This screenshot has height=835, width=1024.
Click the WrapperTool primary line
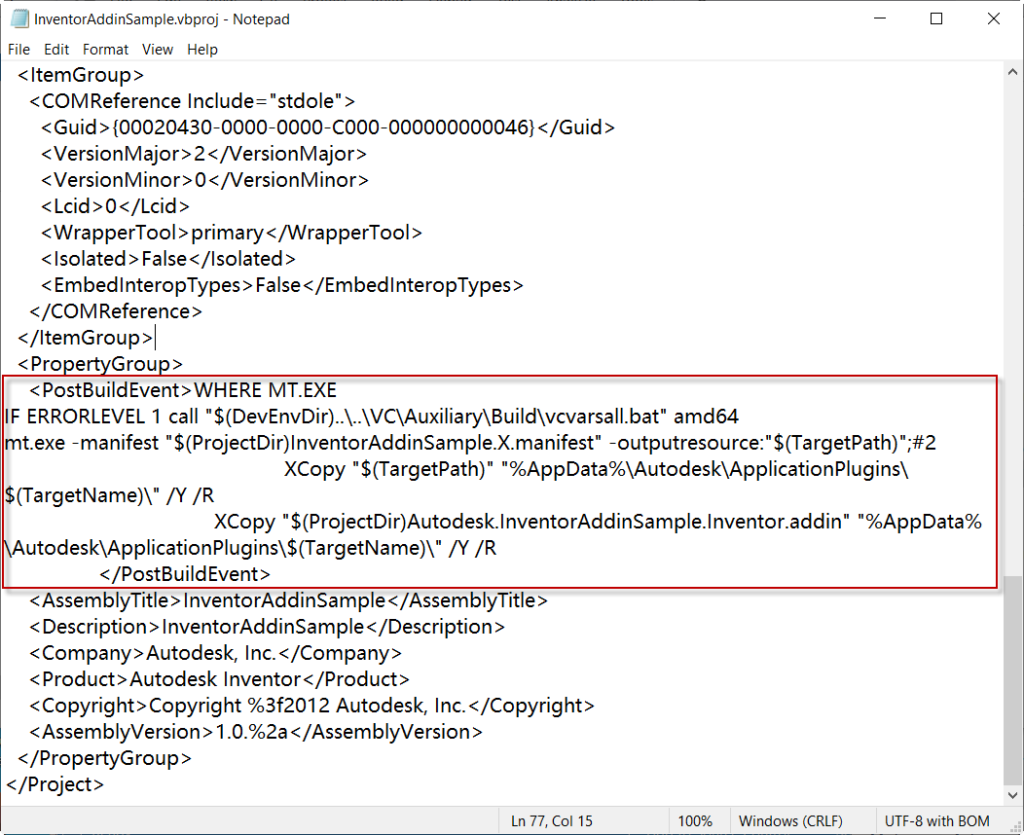pyautogui.click(x=232, y=233)
